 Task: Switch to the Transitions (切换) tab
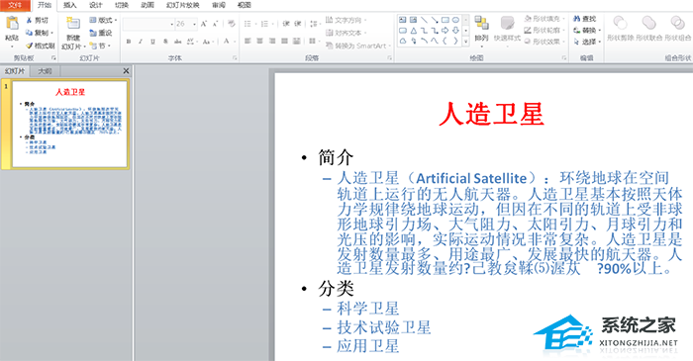[122, 5]
